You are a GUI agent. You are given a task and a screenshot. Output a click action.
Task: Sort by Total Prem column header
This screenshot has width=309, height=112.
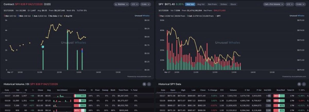point(123,90)
